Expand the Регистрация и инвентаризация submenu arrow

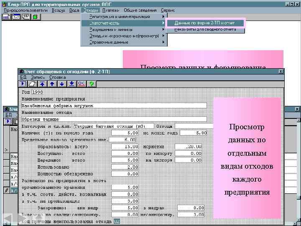163,17
